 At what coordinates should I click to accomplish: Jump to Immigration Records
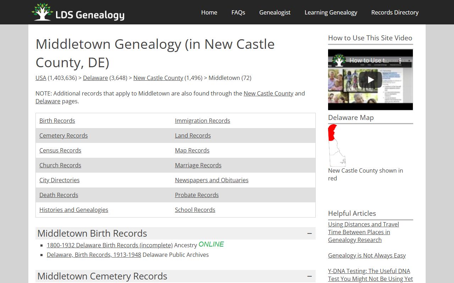[203, 121]
